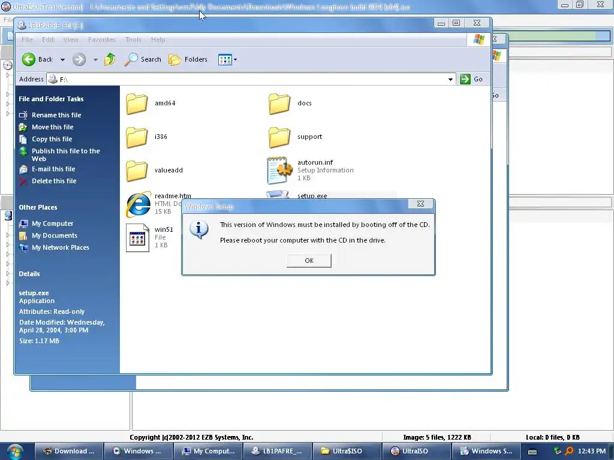Open the Favorites menu
Viewport: 614px width, 460px height.
tap(102, 40)
